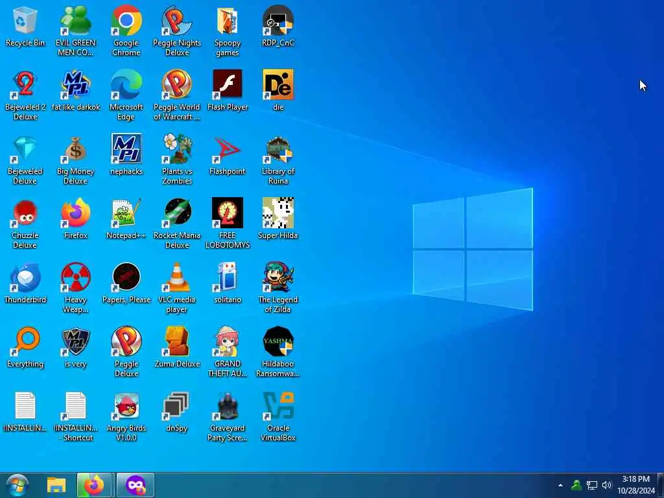Click the Show desktop strip
The height and width of the screenshot is (498, 664).
(x=661, y=485)
